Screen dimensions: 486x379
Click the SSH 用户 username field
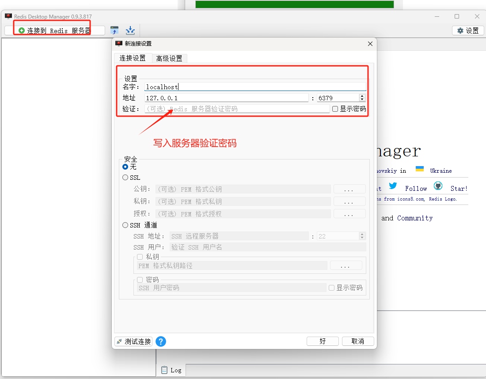pos(268,247)
